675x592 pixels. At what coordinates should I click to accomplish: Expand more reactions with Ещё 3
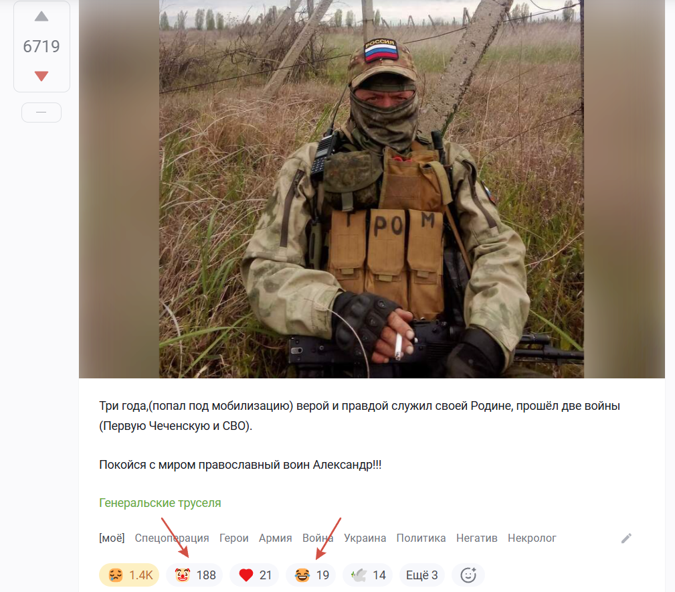pos(422,575)
